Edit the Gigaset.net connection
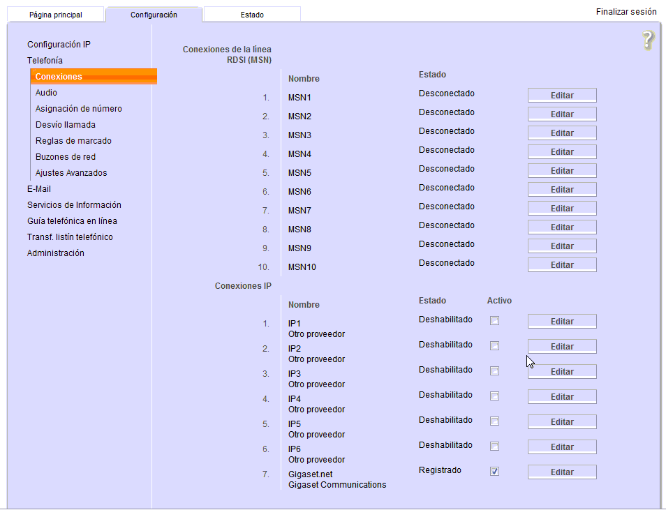The width and height of the screenshot is (666, 510). point(561,472)
